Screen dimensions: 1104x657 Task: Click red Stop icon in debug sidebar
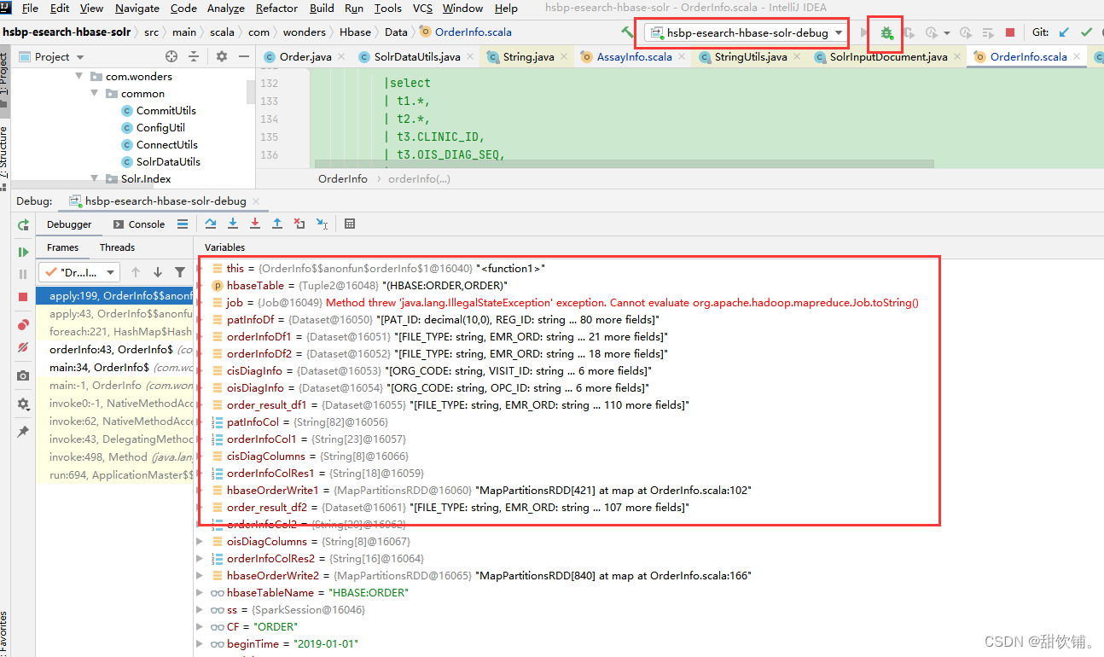click(23, 296)
